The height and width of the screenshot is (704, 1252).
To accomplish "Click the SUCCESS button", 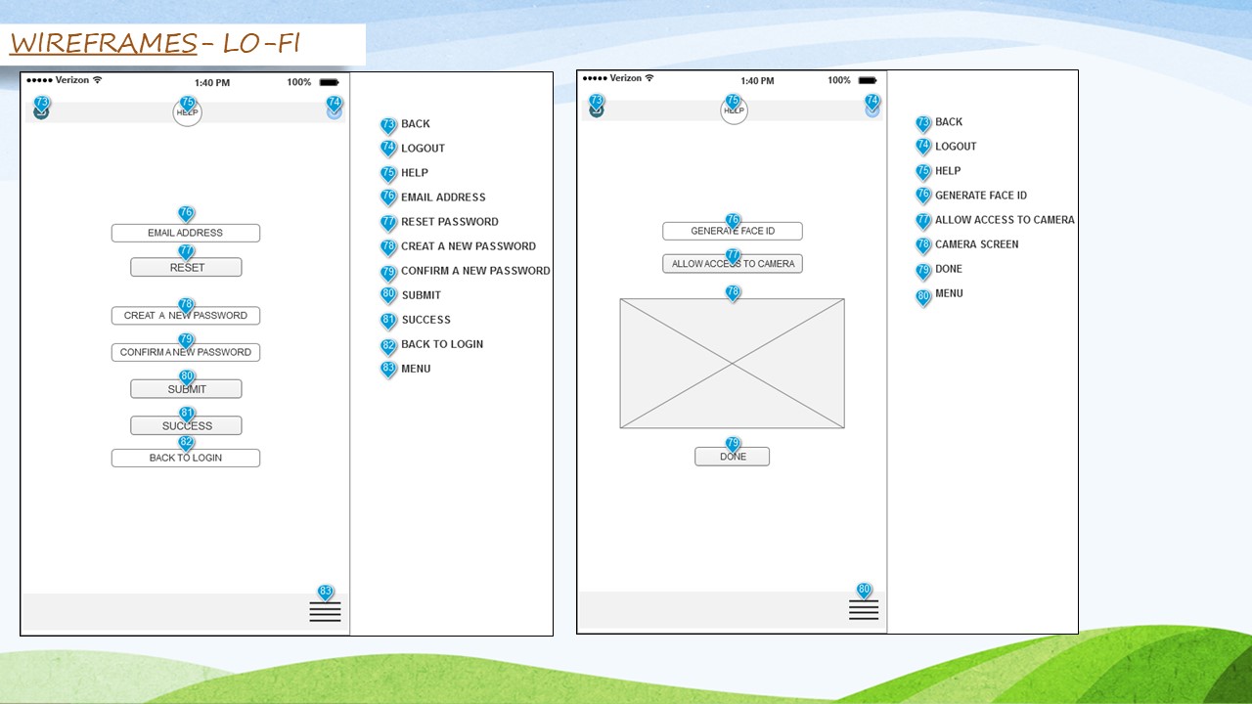I will pyautogui.click(x=186, y=426).
